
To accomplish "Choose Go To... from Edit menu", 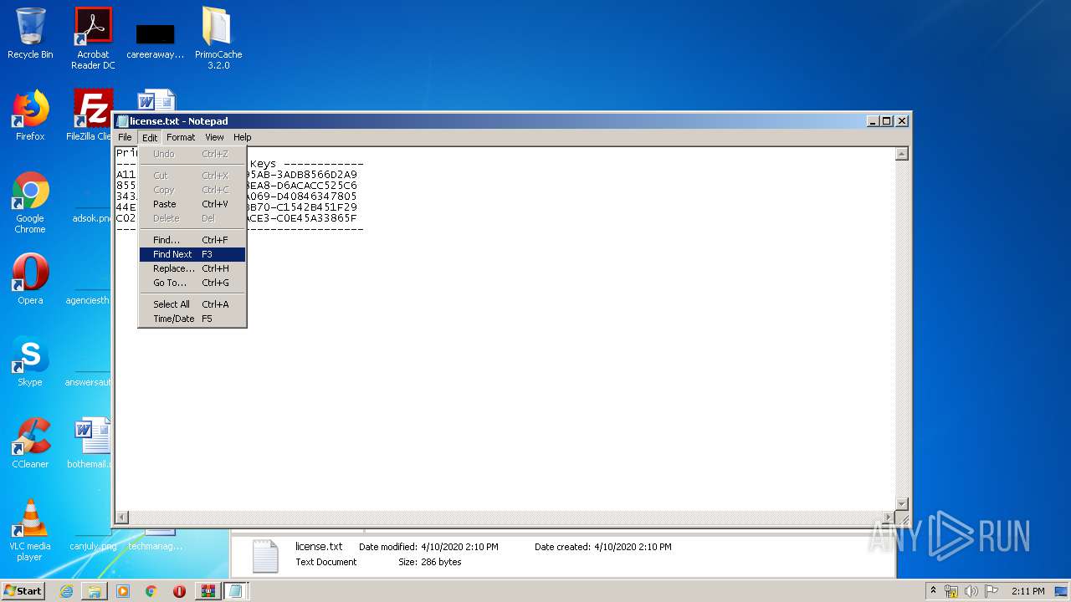I will pyautogui.click(x=192, y=283).
